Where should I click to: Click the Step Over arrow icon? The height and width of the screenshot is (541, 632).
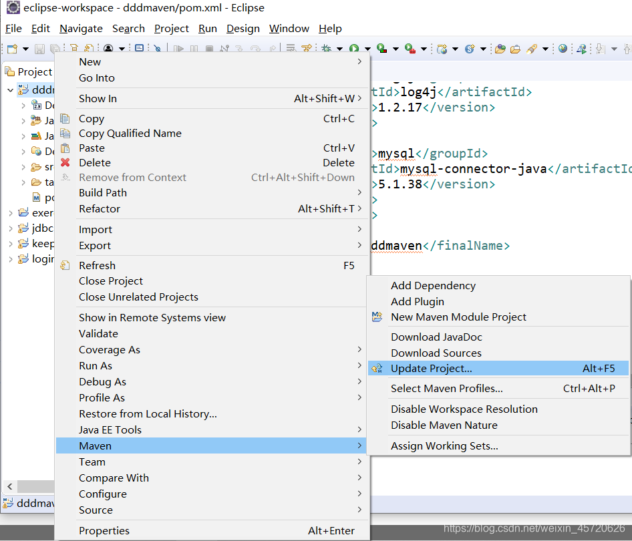256,49
